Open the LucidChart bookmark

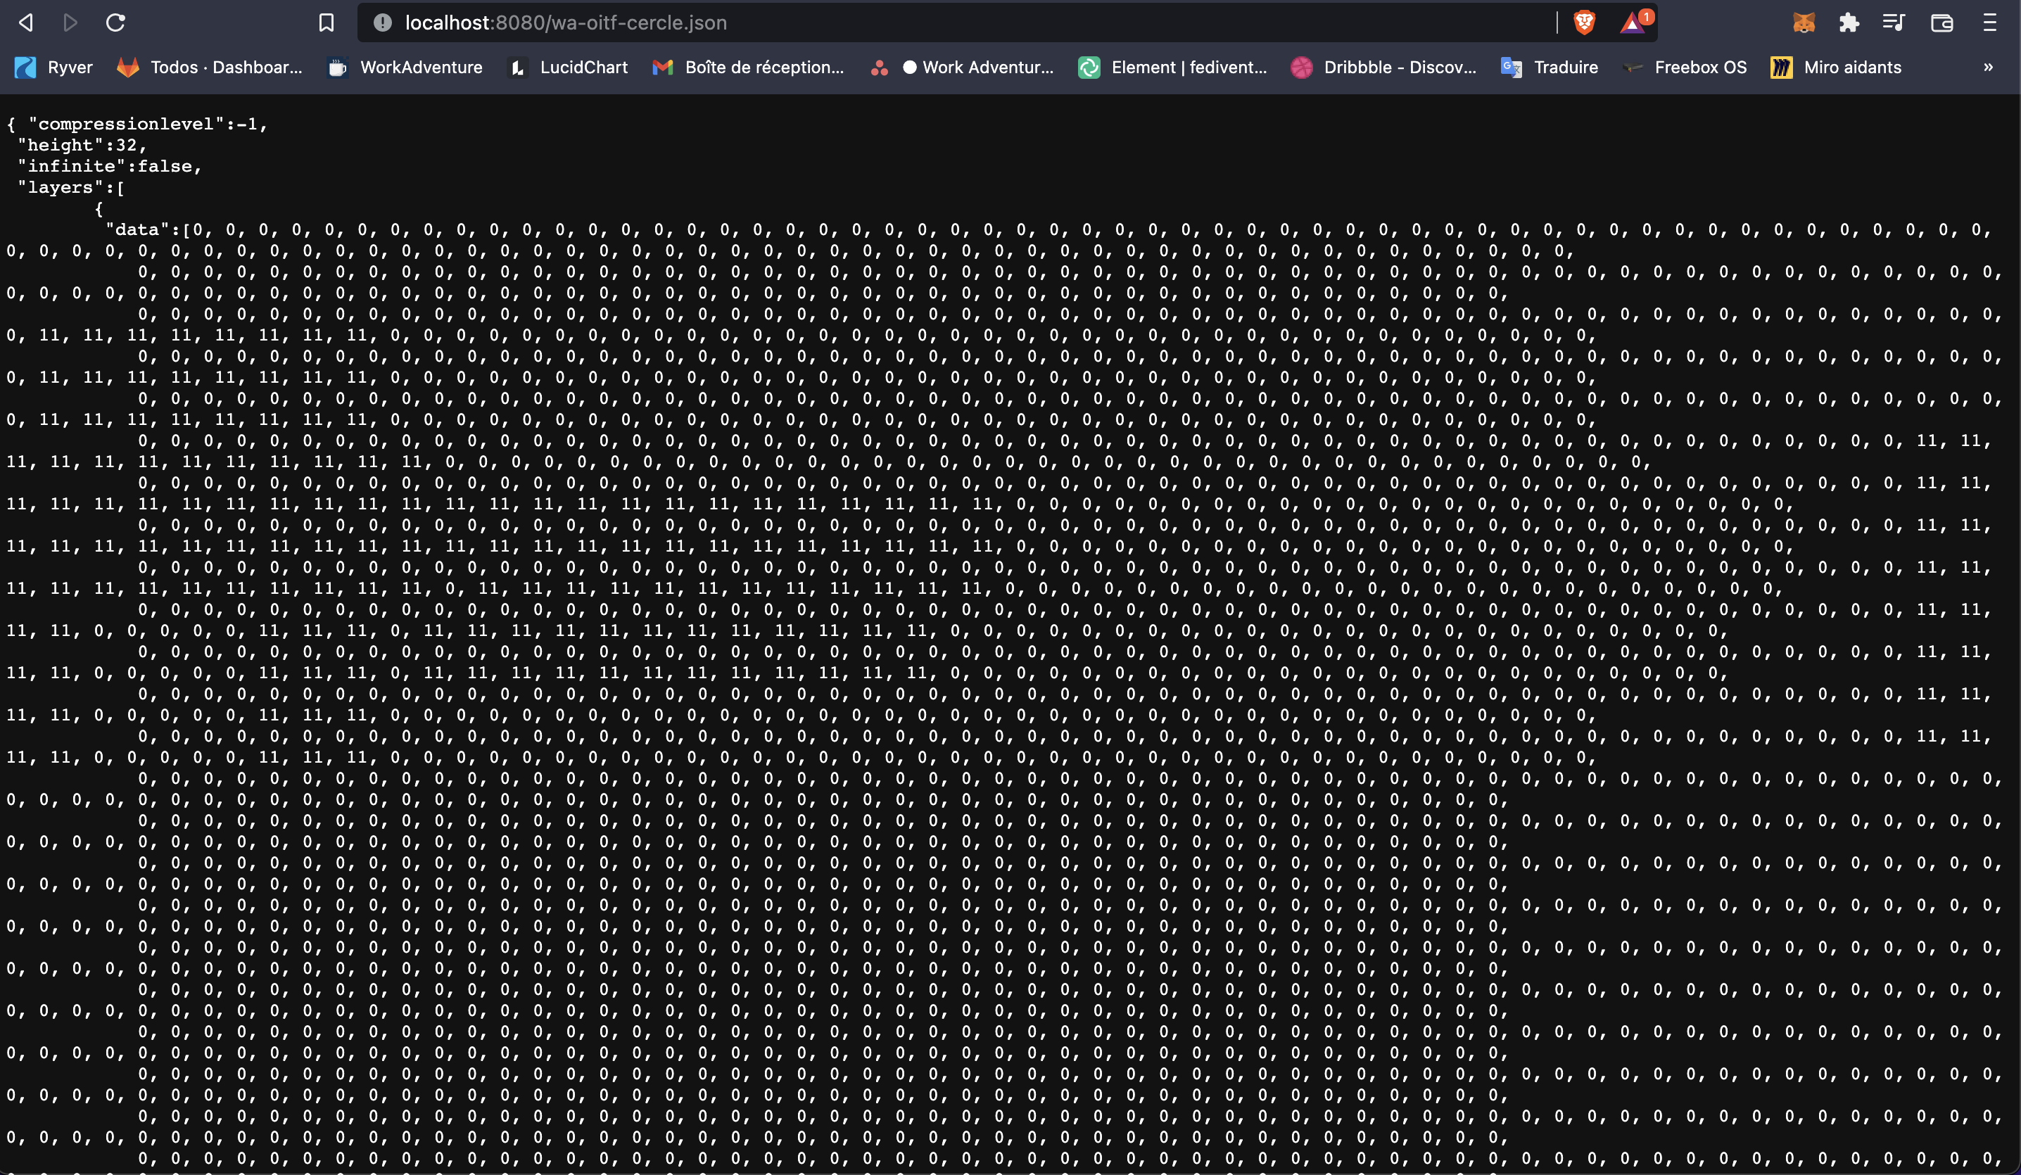(x=568, y=68)
